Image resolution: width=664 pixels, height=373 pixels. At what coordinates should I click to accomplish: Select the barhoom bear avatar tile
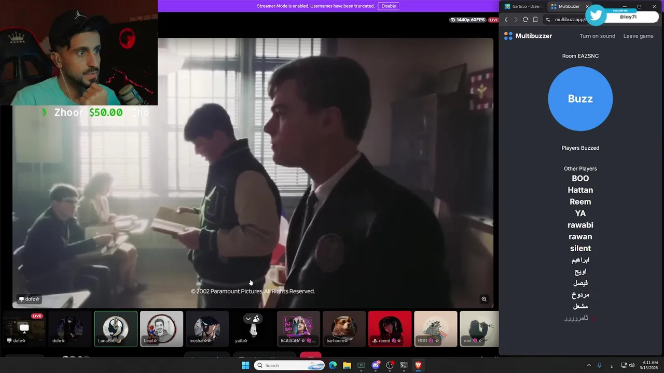tap(344, 328)
